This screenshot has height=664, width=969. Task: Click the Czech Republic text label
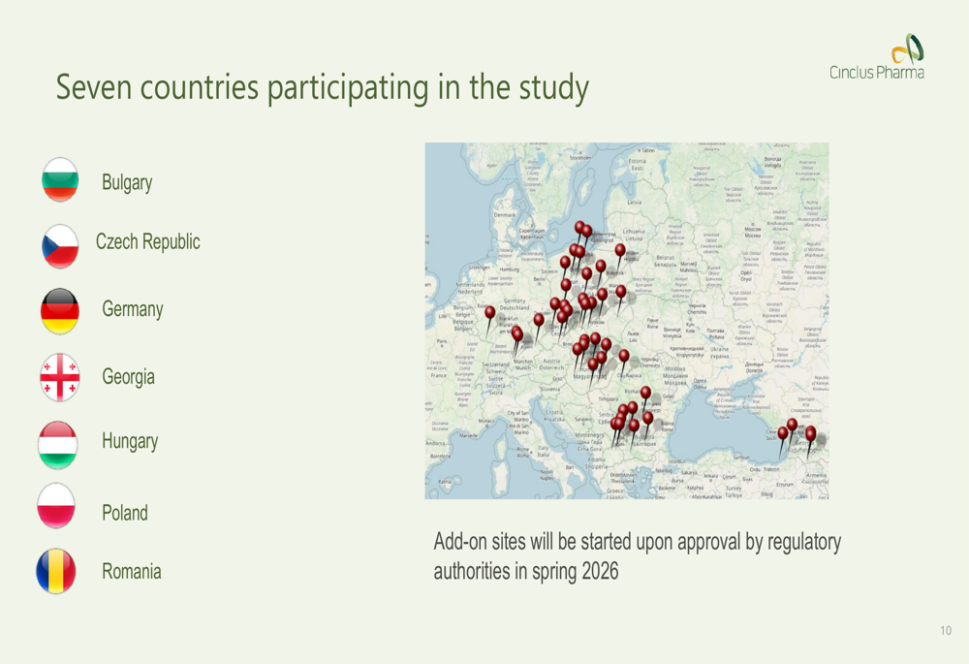coord(147,241)
